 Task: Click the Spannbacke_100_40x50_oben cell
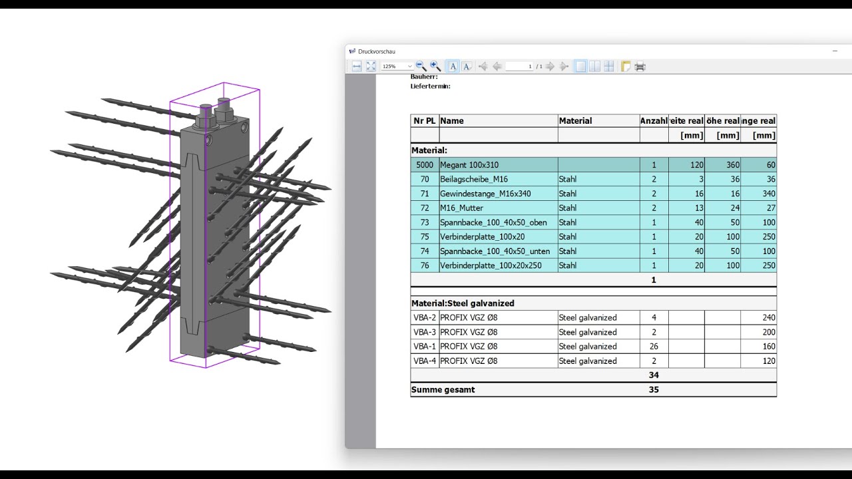tap(499, 222)
